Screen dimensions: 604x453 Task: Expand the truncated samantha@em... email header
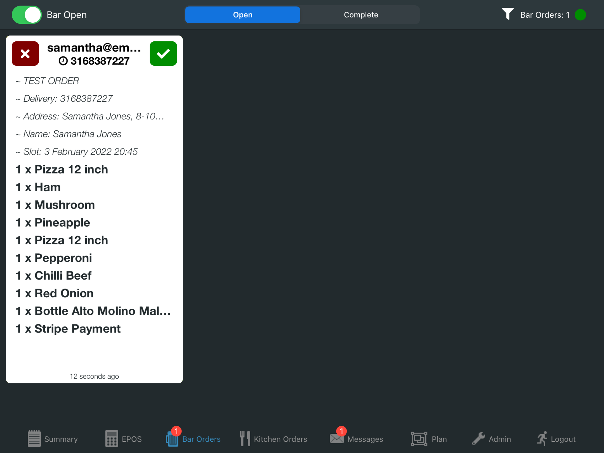[x=94, y=48]
